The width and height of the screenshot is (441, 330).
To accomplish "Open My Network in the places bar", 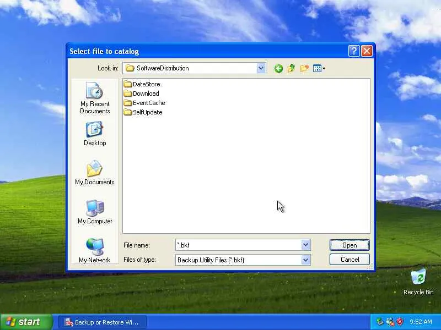I will (x=95, y=251).
